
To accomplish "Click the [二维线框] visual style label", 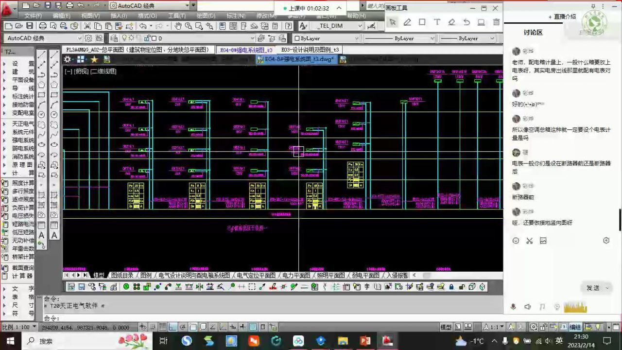I will tap(104, 71).
